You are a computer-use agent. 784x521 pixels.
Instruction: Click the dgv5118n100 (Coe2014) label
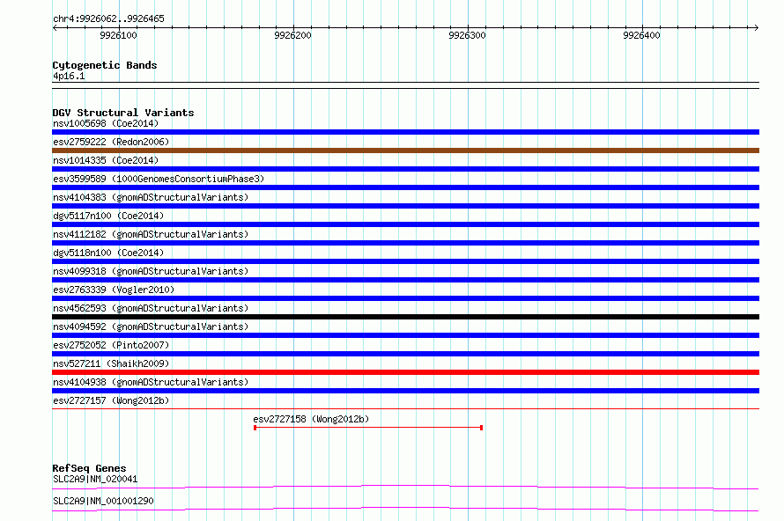coord(108,253)
